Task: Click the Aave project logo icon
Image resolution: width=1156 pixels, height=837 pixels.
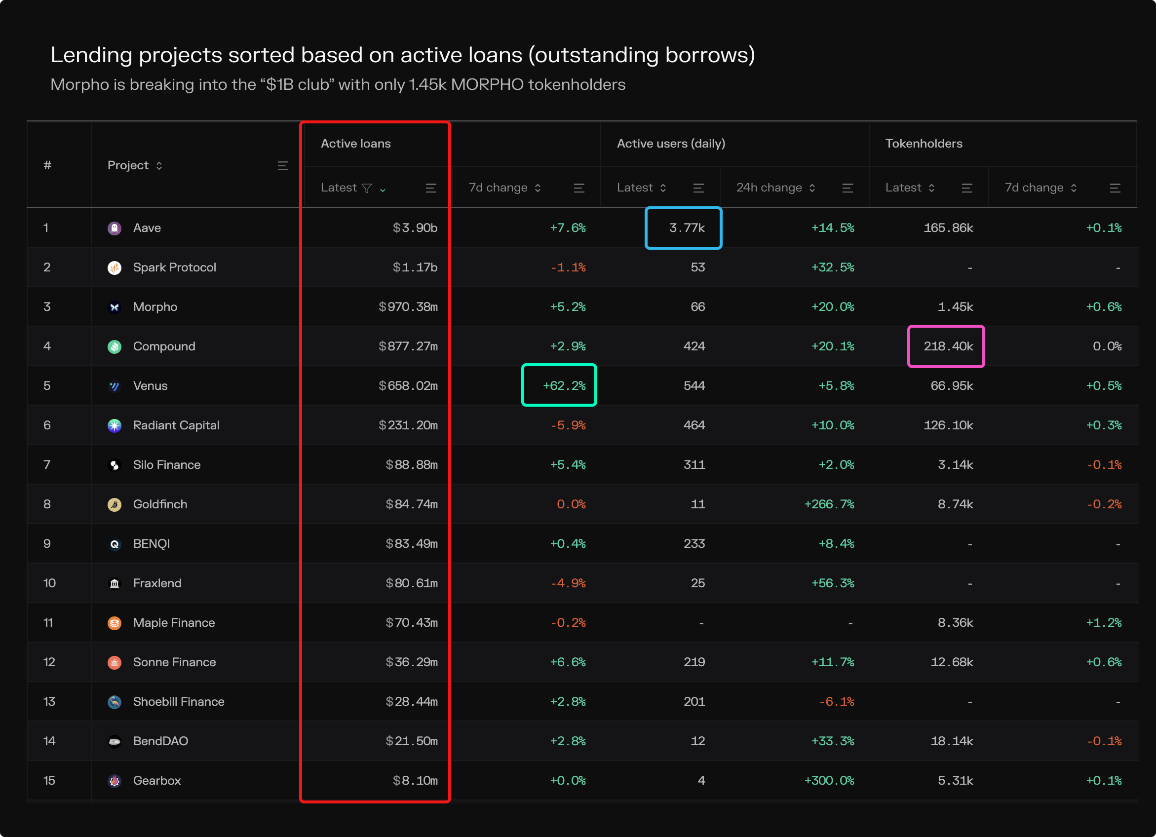Action: point(115,228)
